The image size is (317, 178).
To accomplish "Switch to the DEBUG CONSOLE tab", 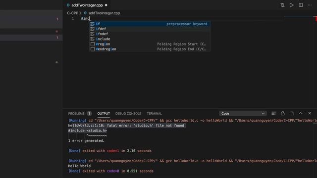I will coord(128,114).
